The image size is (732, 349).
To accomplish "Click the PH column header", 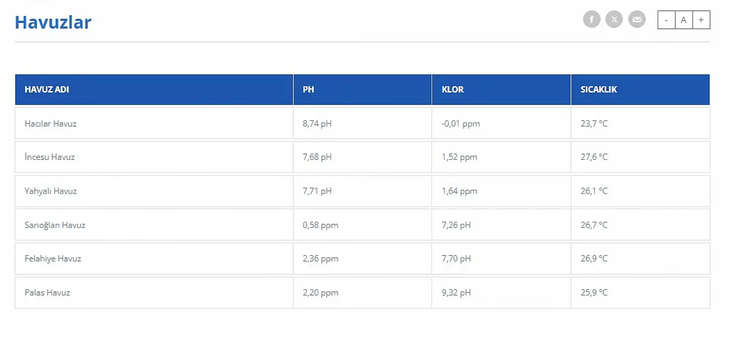I will [308, 90].
